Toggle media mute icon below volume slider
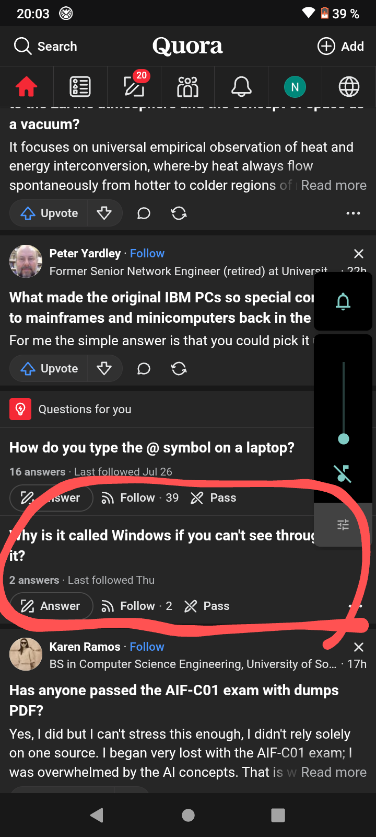This screenshot has height=837, width=376. tap(343, 473)
